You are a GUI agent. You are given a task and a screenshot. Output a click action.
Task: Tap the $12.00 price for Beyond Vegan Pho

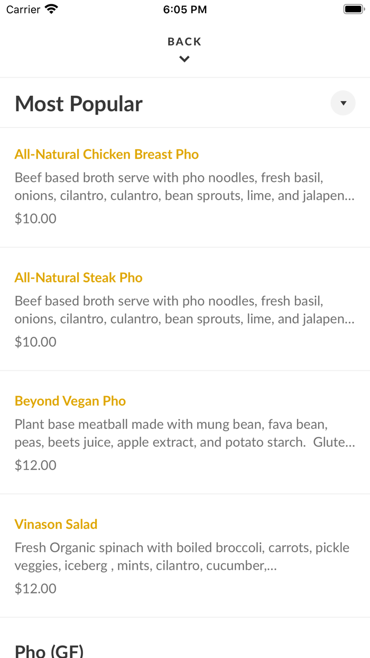tap(35, 464)
